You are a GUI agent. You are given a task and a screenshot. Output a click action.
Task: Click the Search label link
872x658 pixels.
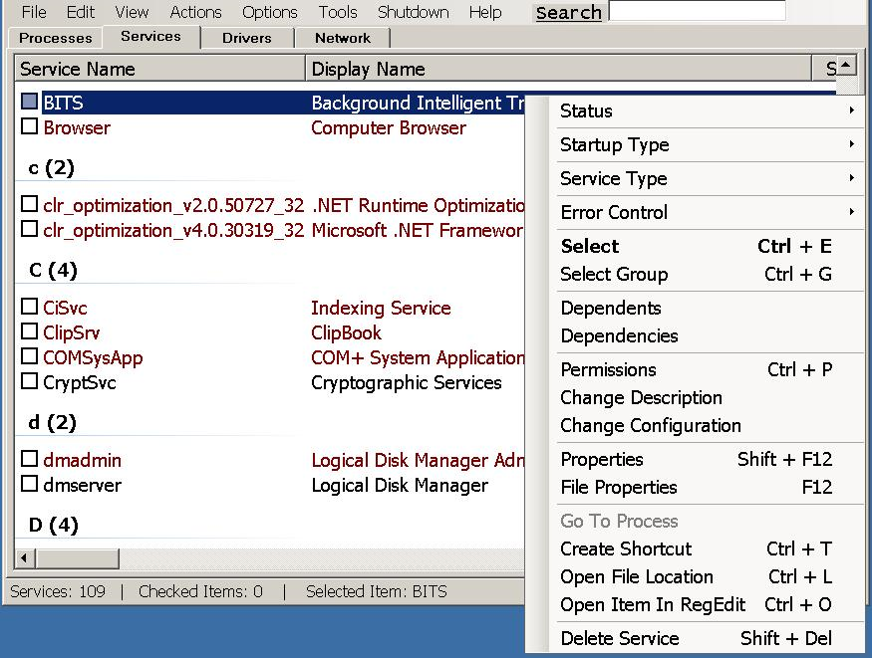[x=568, y=12]
